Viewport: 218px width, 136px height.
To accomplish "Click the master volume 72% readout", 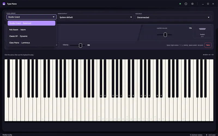I will tap(190, 28).
